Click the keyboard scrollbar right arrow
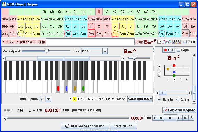Screen dimensions: 198x132 pyautogui.click(x=123, y=58)
